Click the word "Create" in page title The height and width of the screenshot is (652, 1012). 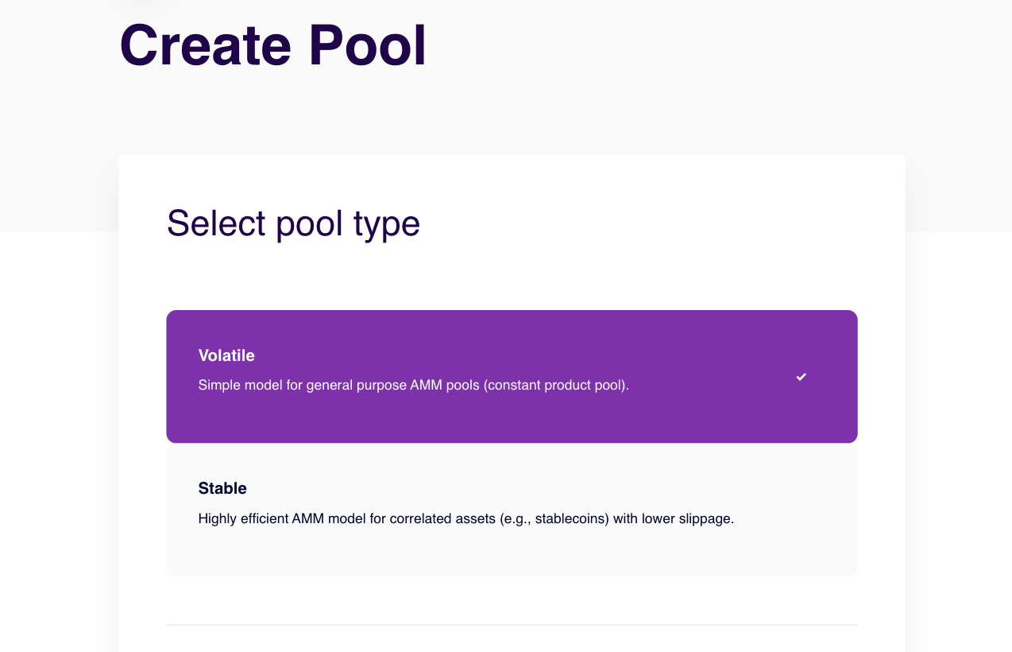pos(205,46)
